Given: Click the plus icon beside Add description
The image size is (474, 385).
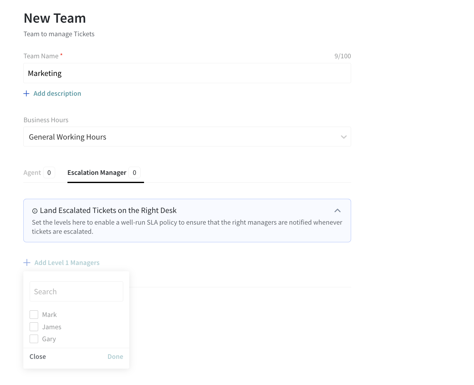Looking at the screenshot, I should pos(26,94).
